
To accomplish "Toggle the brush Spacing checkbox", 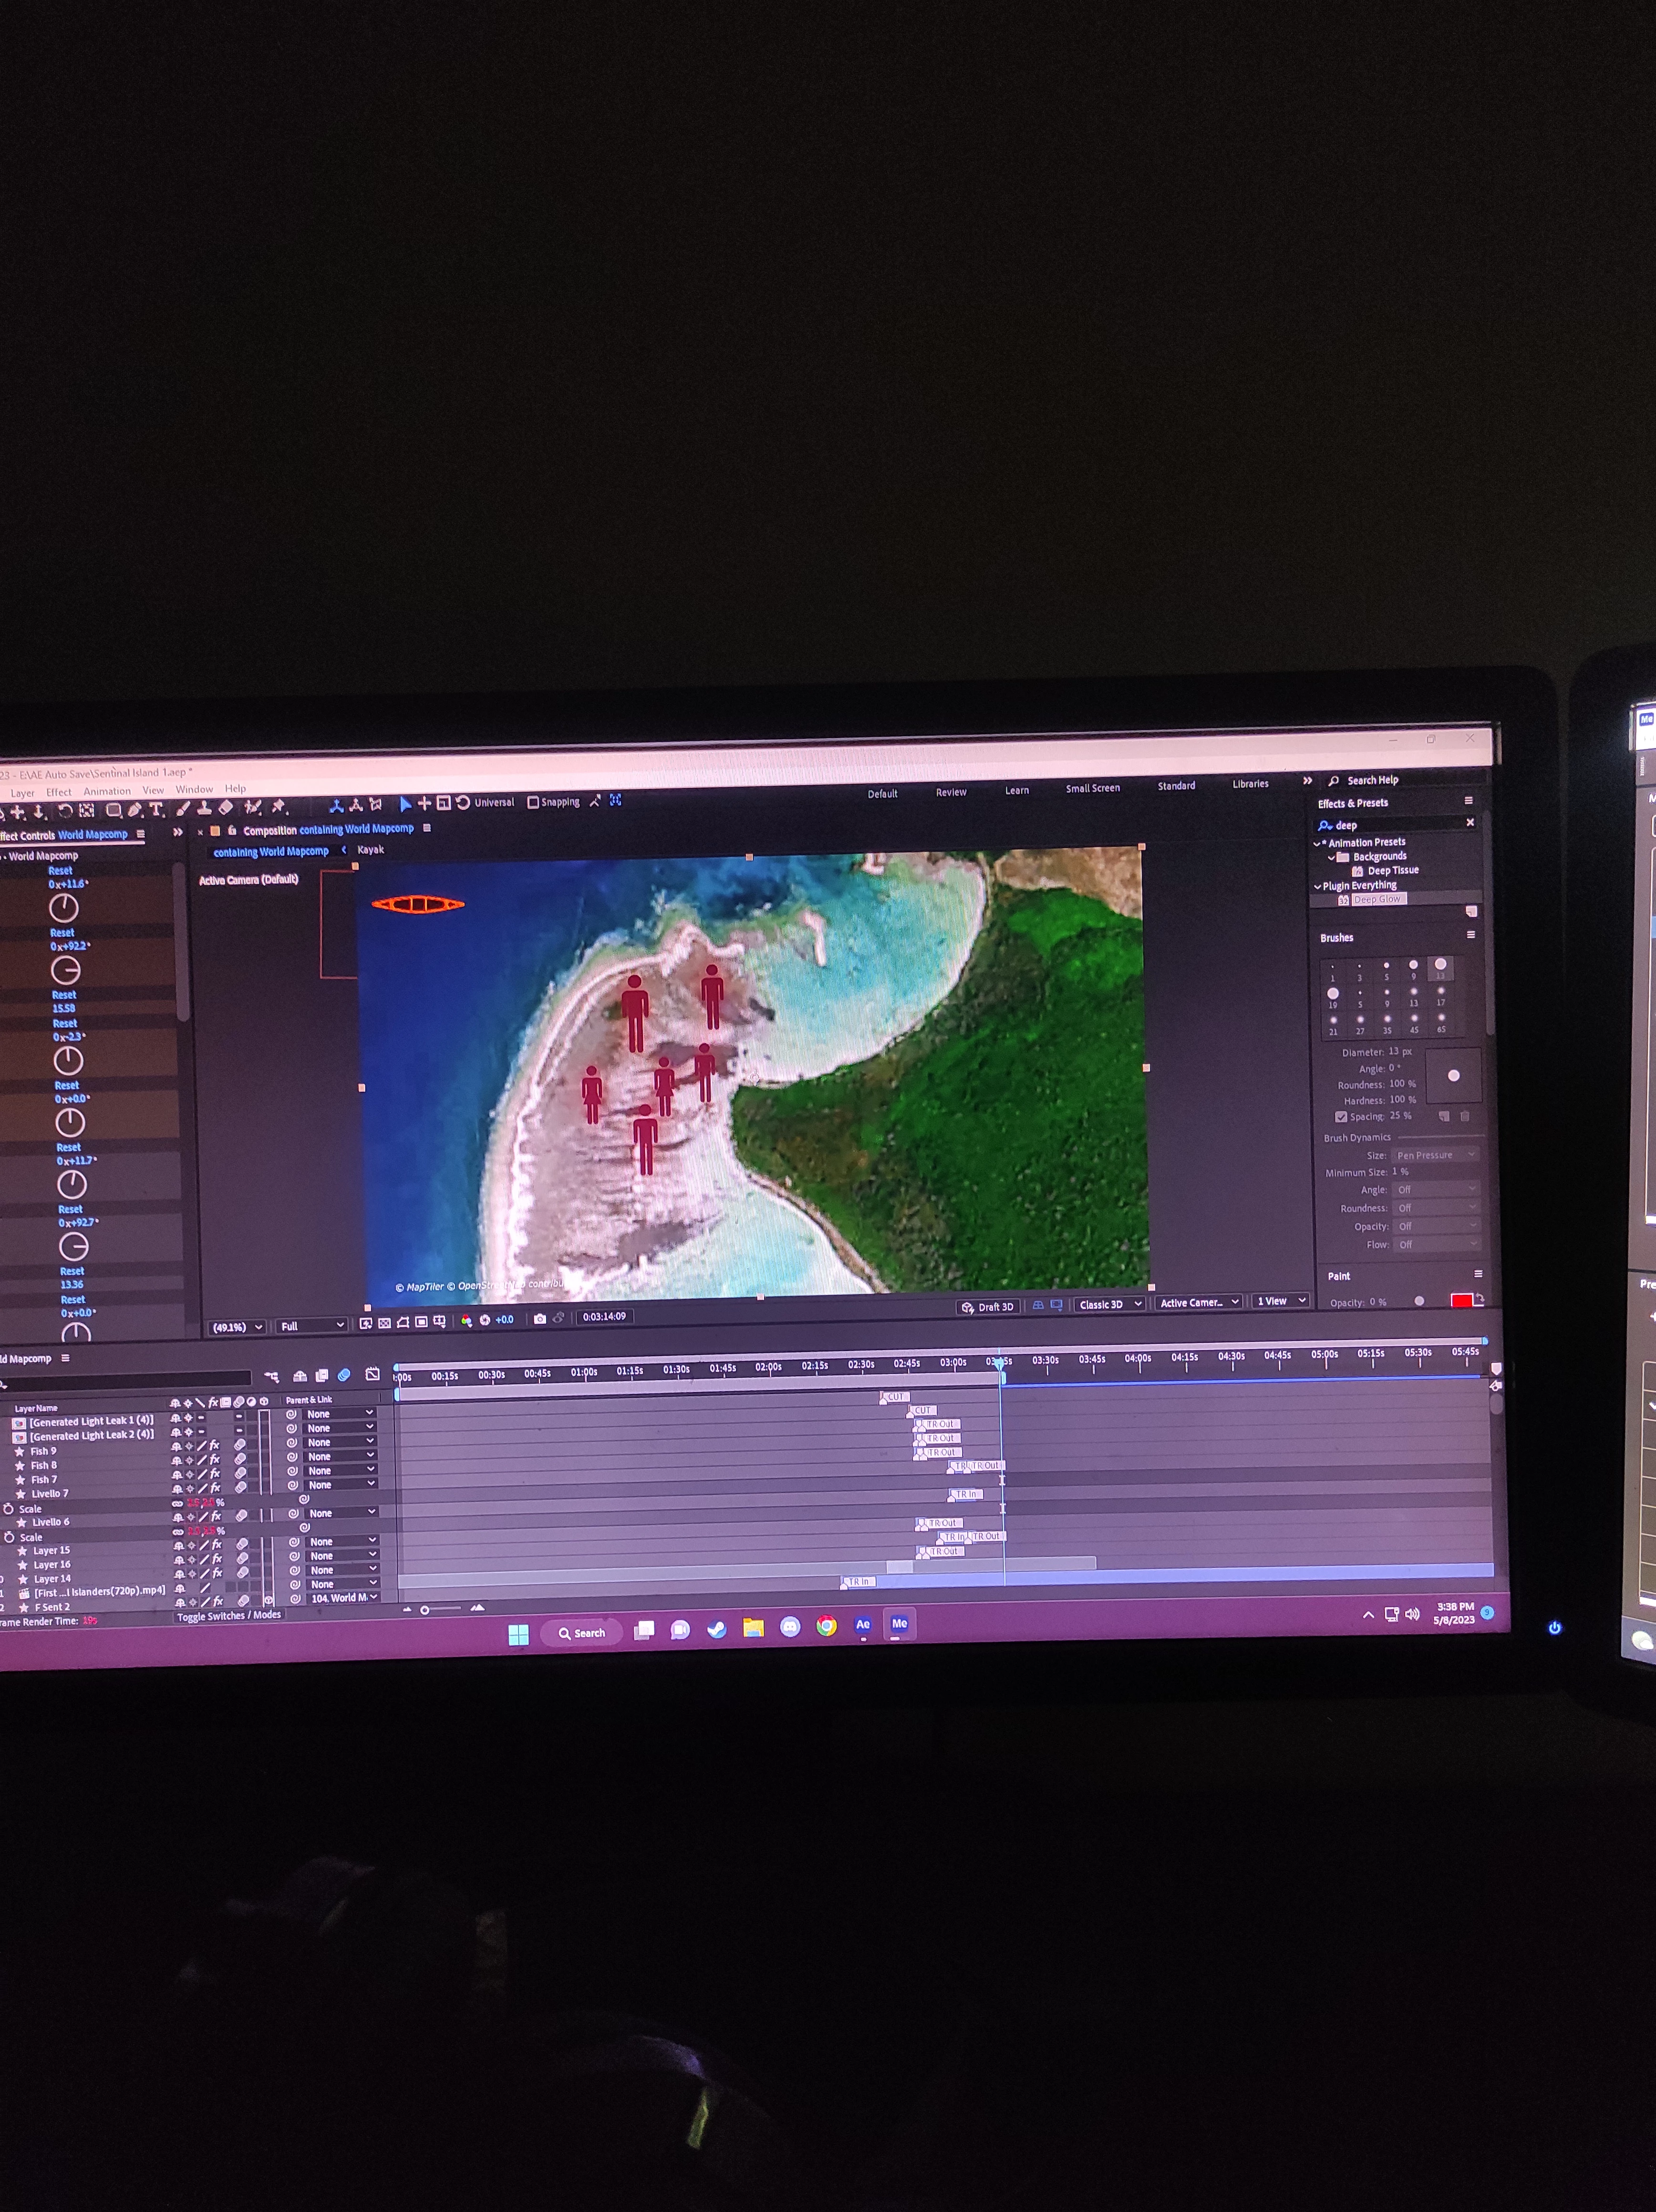I will click(x=1341, y=1117).
